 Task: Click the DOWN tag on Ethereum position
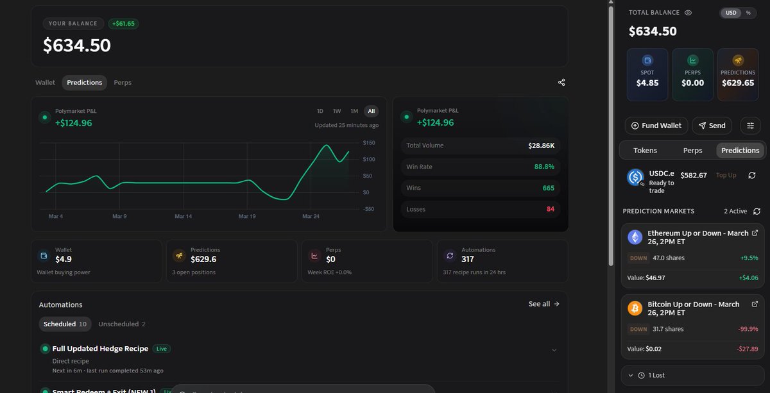tap(638, 258)
